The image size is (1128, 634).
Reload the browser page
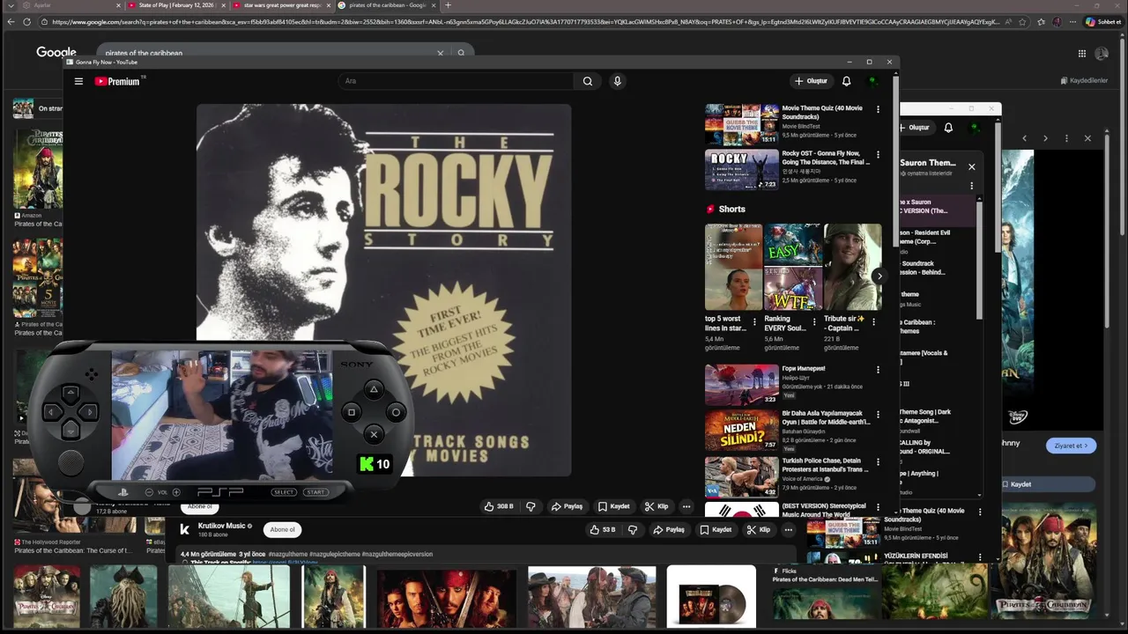[26, 21]
